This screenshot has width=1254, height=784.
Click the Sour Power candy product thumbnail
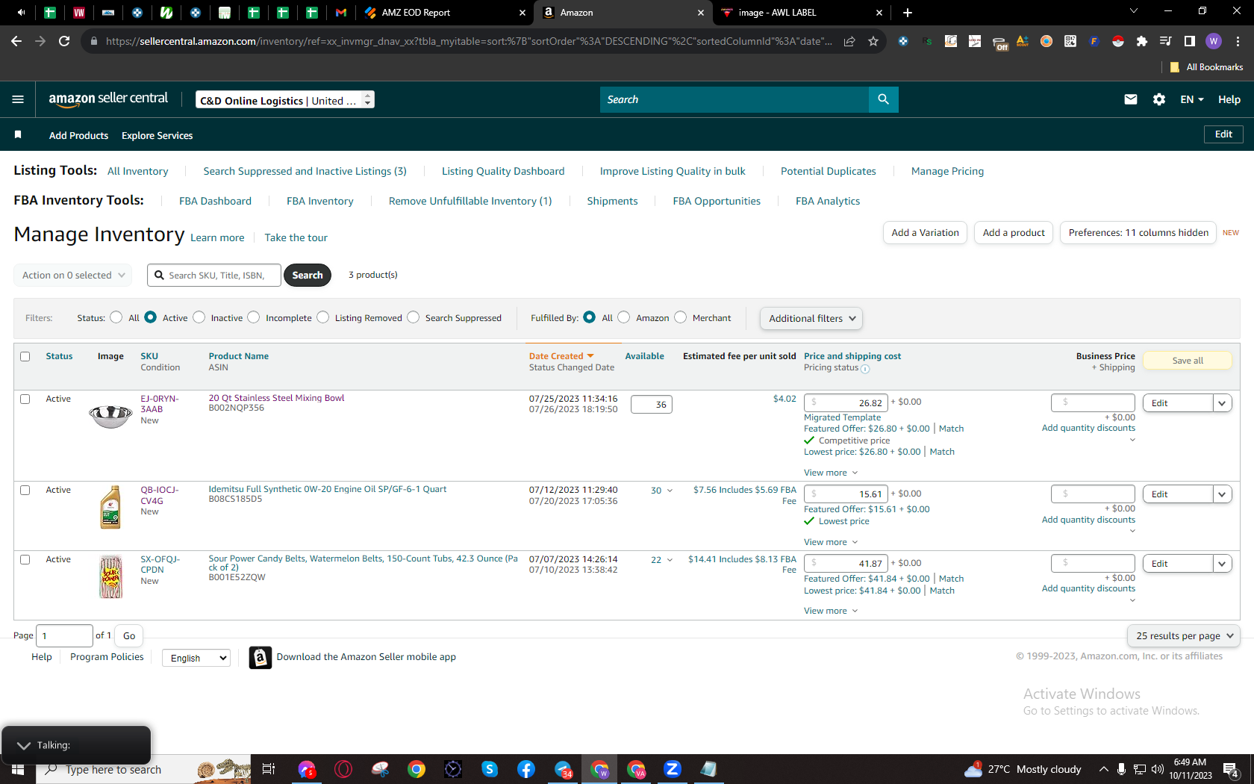[x=110, y=576]
